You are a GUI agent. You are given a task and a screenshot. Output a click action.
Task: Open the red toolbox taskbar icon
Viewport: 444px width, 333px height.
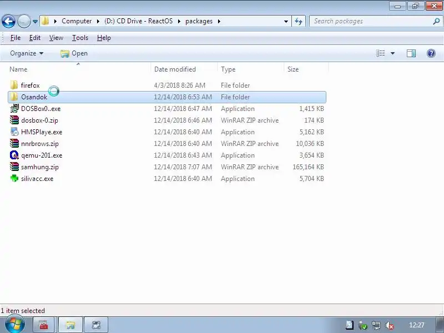tap(44, 325)
